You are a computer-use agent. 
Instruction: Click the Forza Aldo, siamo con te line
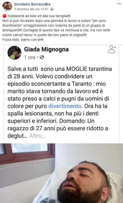(23, 40)
